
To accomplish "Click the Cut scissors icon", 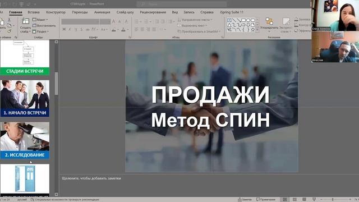I will [9, 20].
